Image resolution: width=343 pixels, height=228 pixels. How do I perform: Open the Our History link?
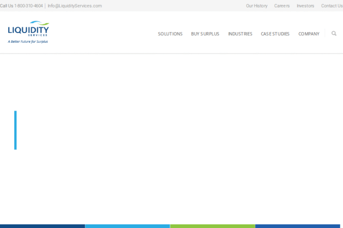[x=257, y=6]
